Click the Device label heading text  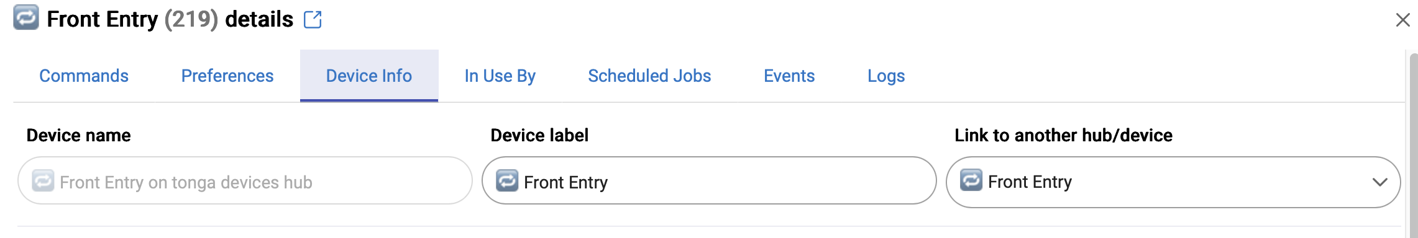click(x=539, y=135)
